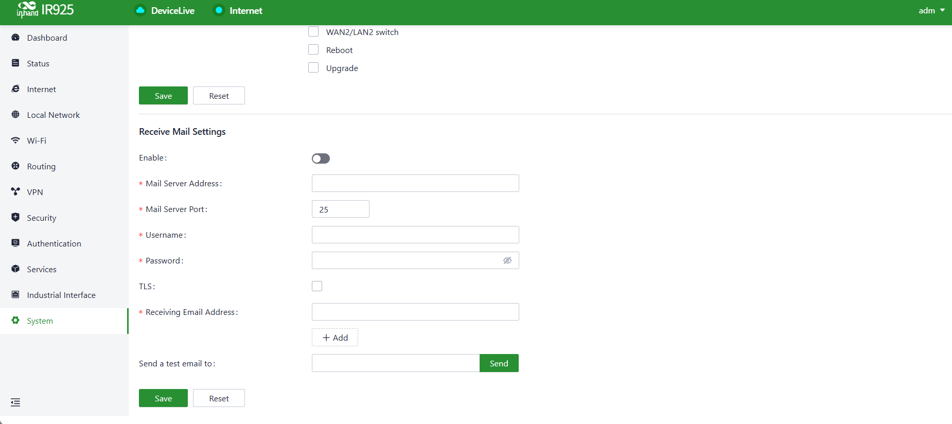The image size is (952, 424).
Task: Click the Save button above Receive Mail Settings
Action: point(163,96)
